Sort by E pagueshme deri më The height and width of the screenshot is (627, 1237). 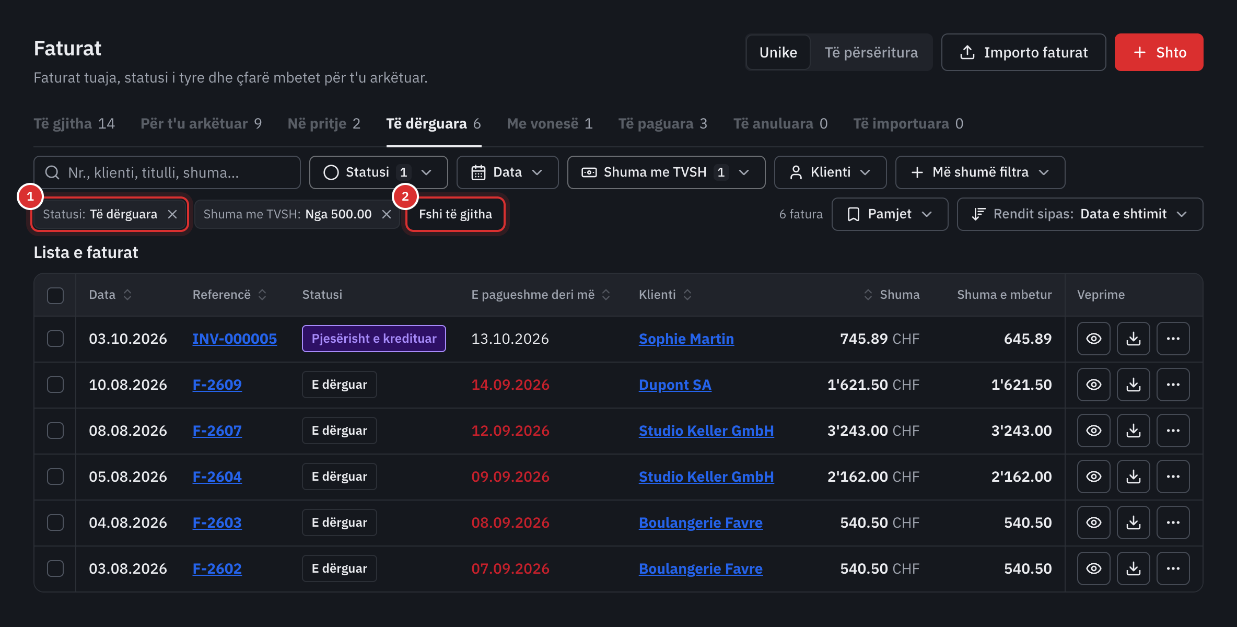point(541,295)
